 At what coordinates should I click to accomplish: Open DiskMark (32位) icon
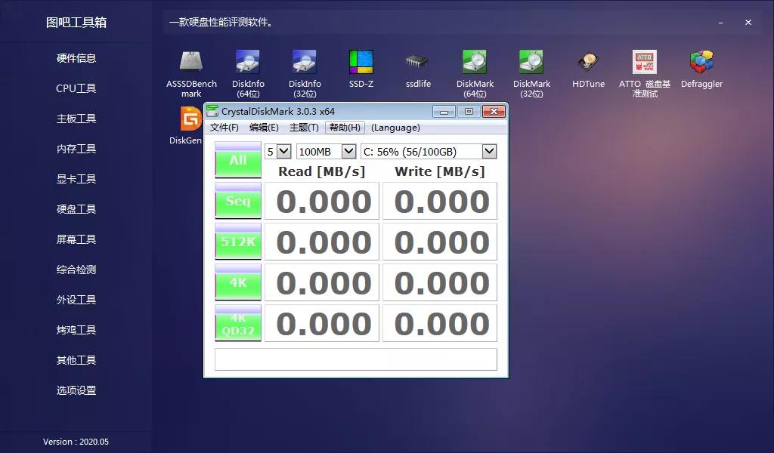531,63
